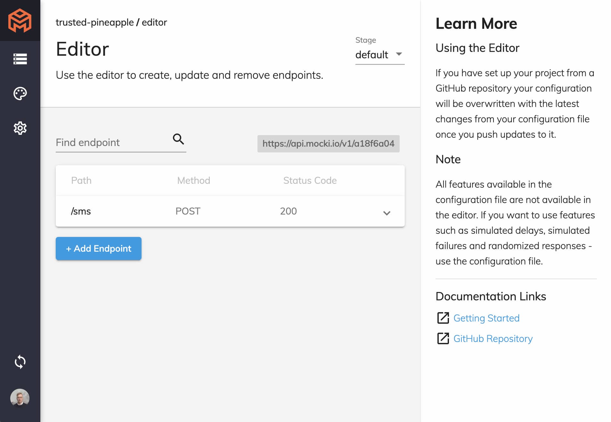This screenshot has height=422, width=611.
Task: Open the user avatar menu
Action: (x=20, y=398)
